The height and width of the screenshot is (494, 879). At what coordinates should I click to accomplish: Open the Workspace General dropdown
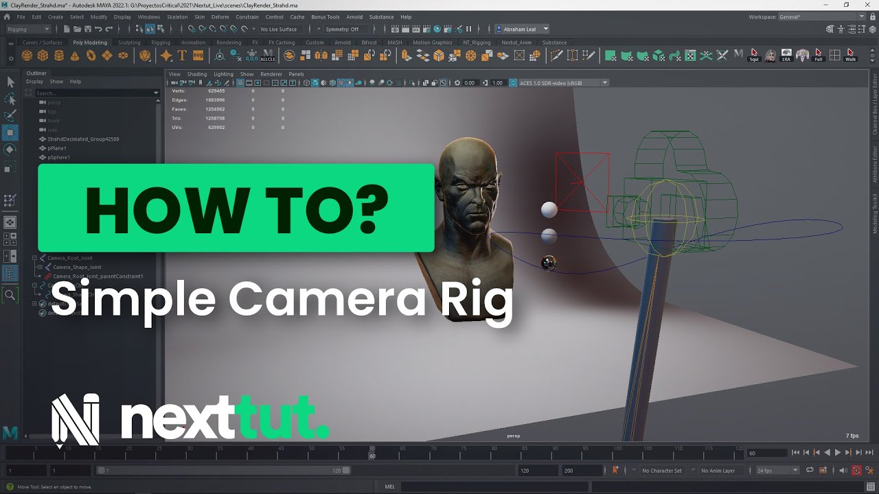point(821,16)
